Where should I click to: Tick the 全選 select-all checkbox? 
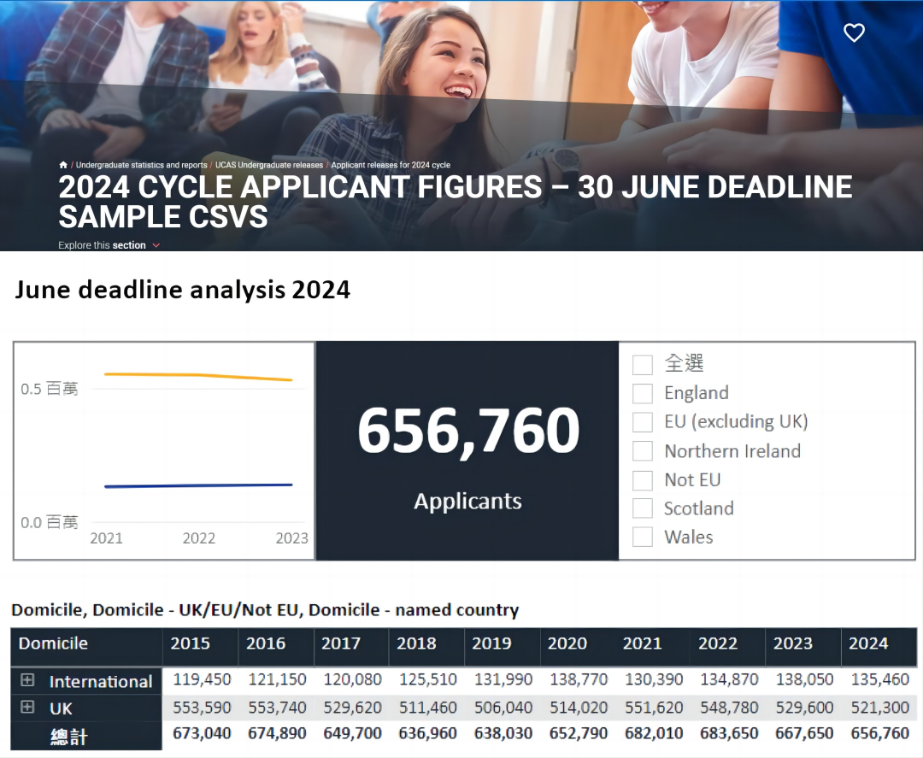[x=643, y=365]
